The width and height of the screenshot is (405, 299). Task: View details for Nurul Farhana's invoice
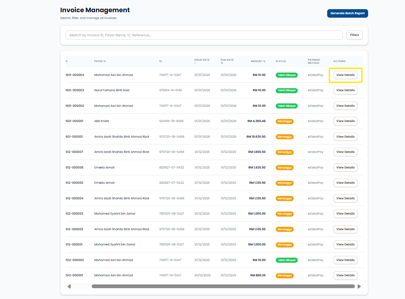(x=345, y=90)
